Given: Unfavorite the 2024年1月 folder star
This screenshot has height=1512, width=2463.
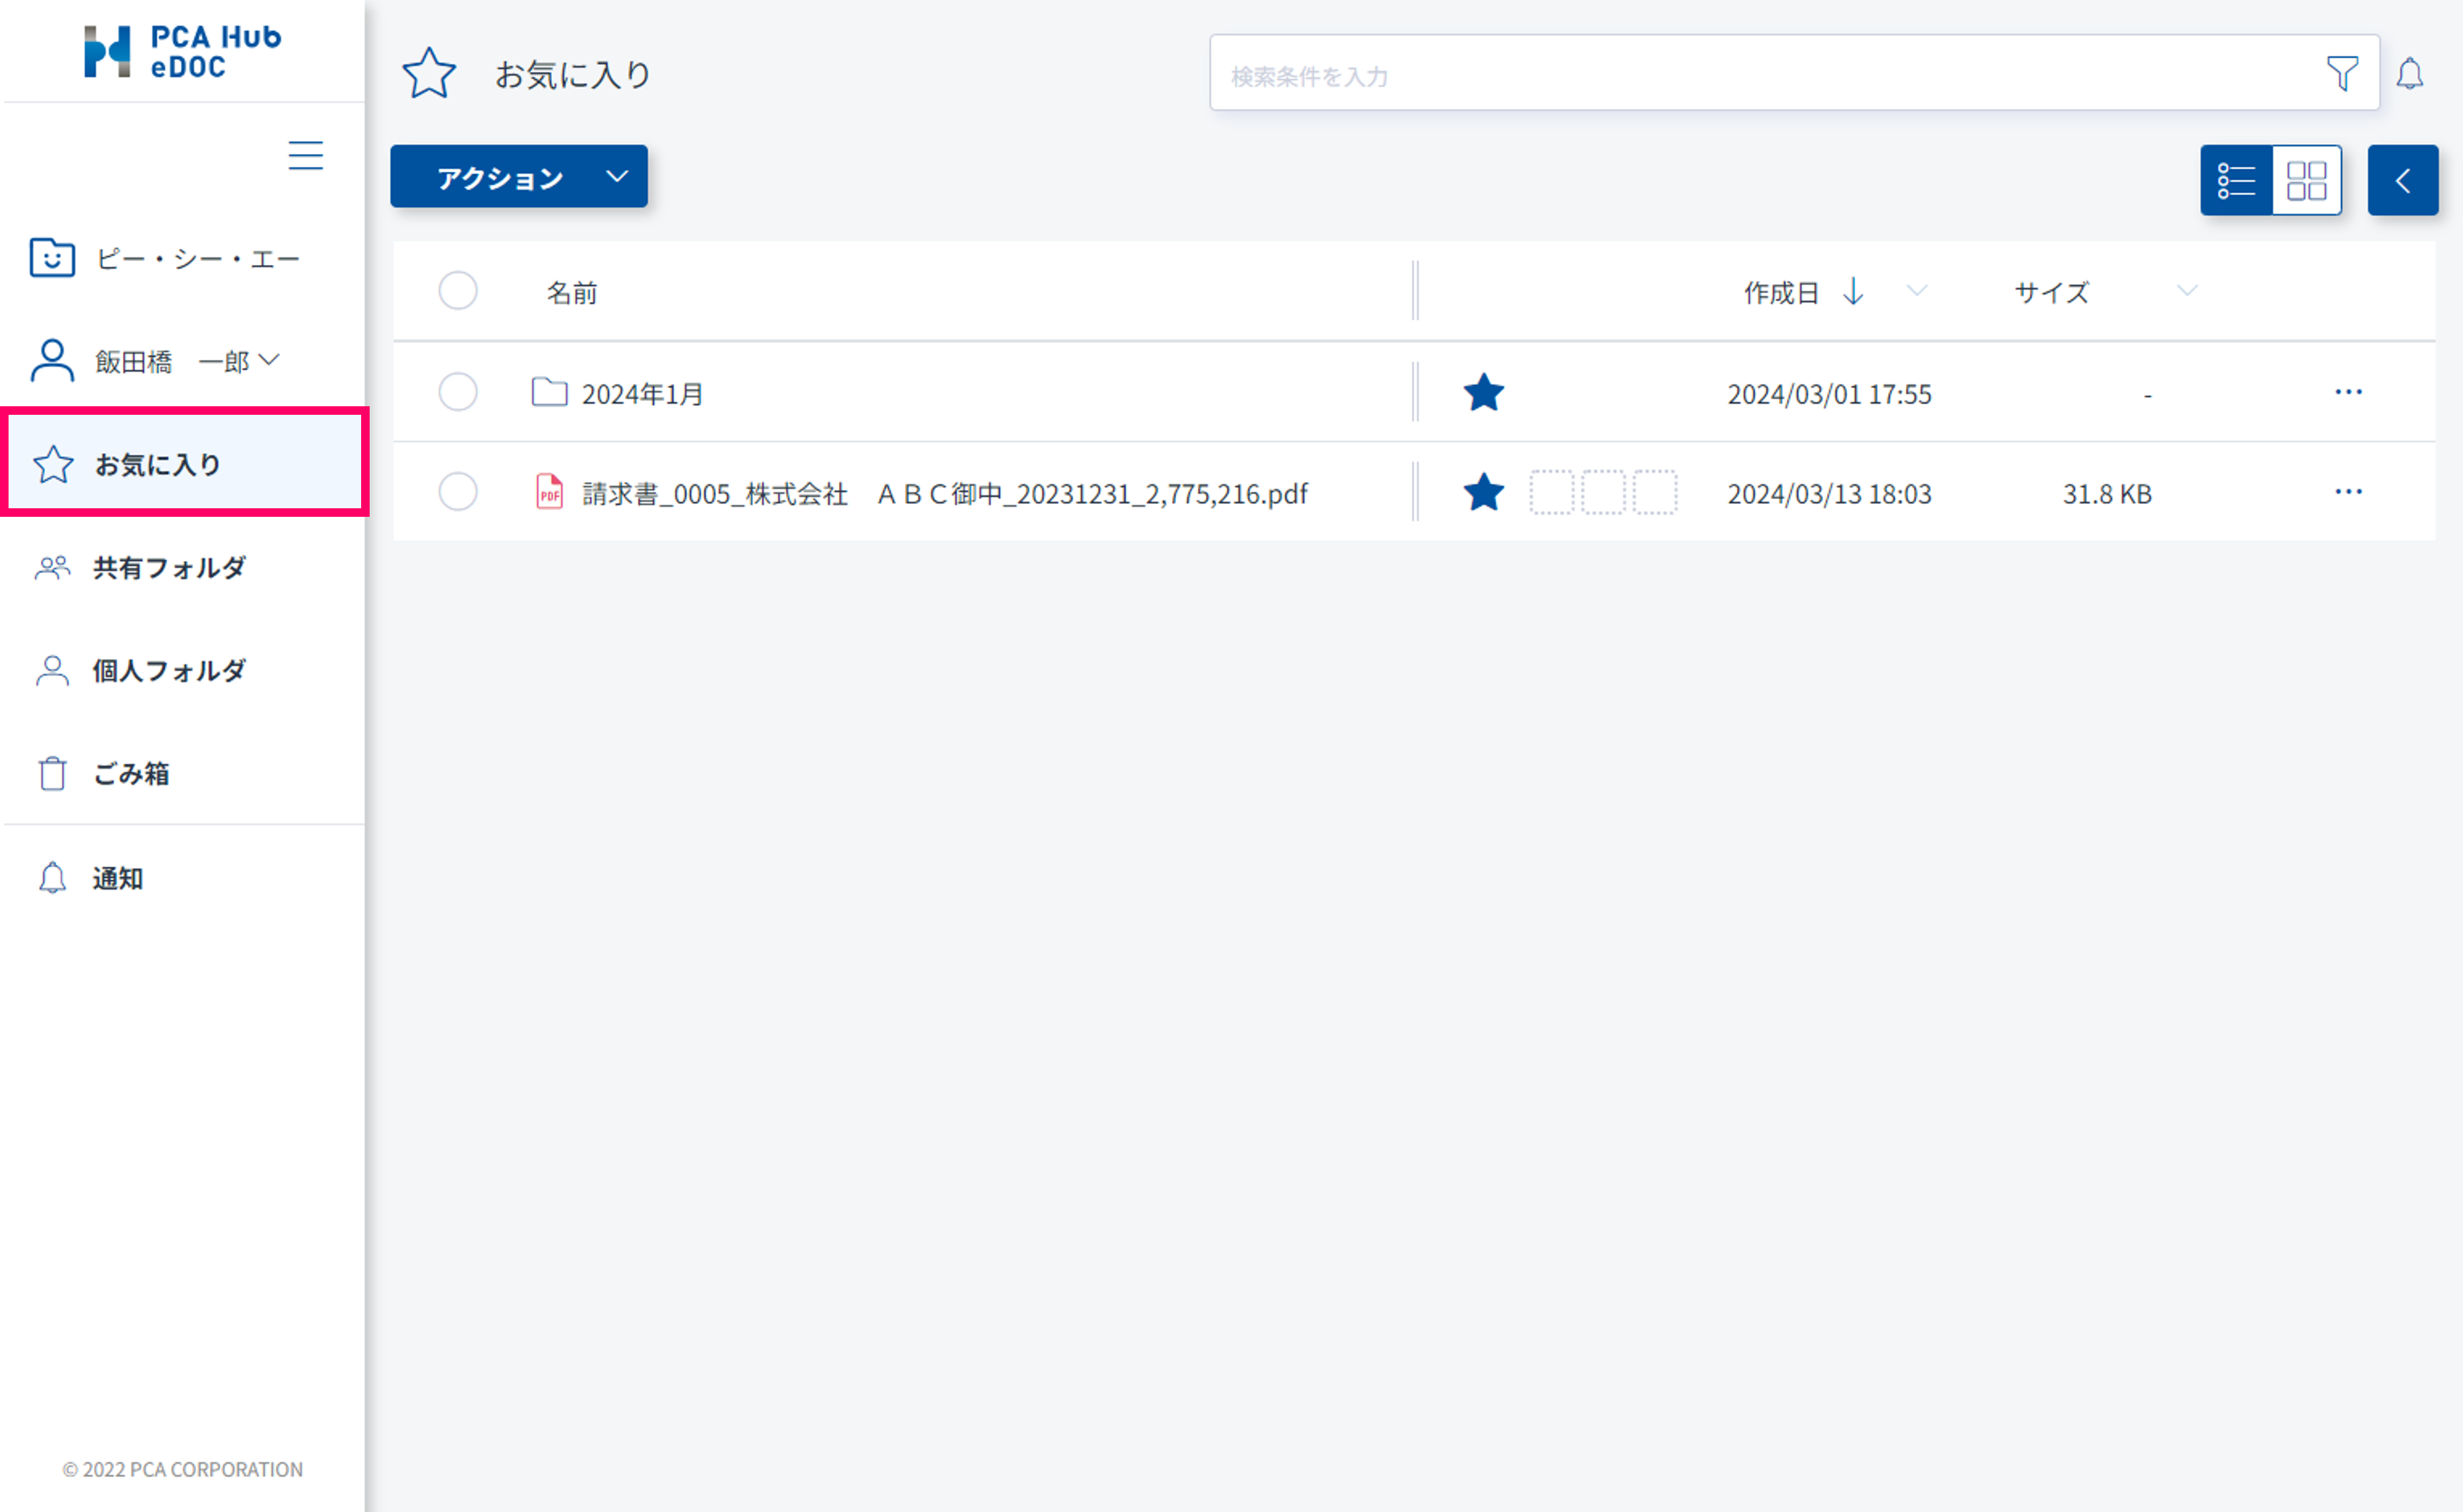Looking at the screenshot, I should coord(1483,393).
